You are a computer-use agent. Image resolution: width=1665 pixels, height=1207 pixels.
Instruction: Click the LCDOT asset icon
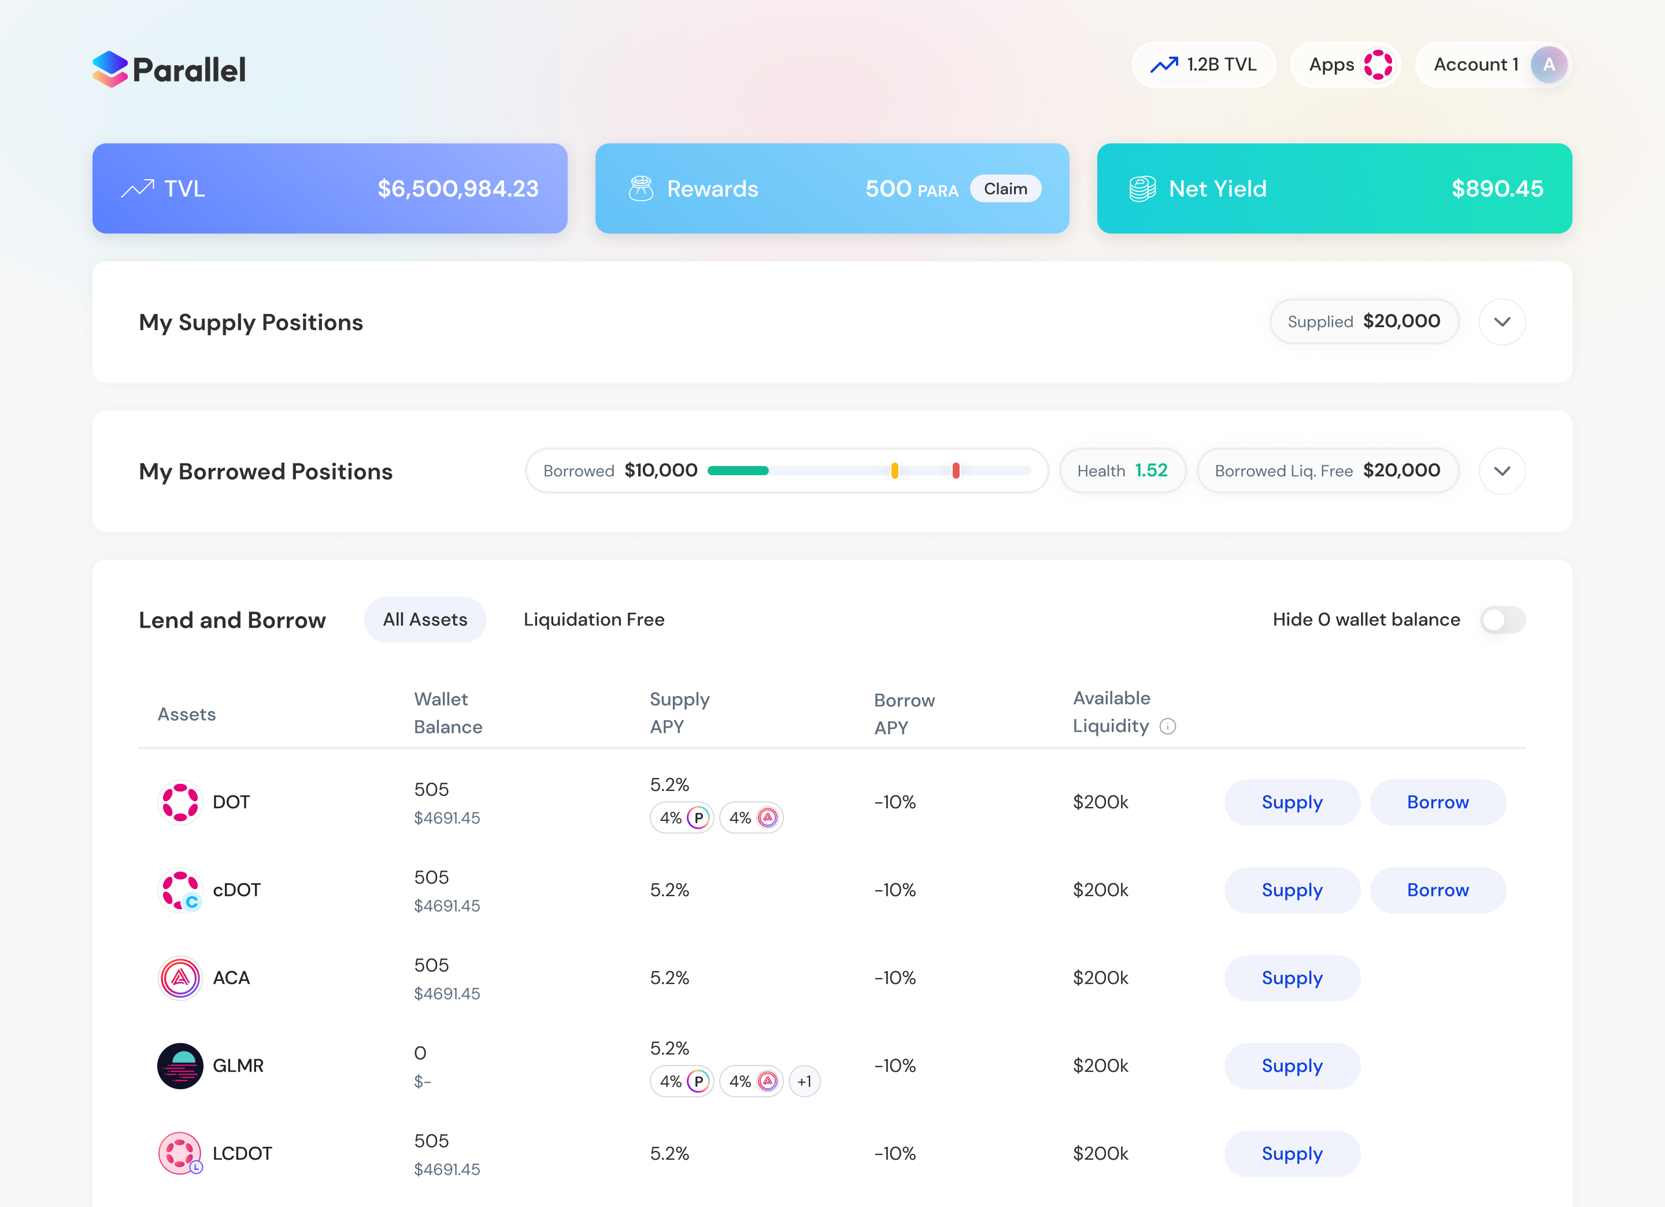[x=180, y=1153]
